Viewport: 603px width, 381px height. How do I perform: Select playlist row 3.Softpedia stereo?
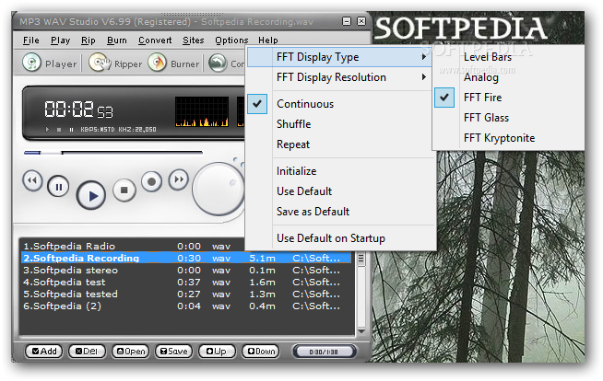(x=186, y=271)
